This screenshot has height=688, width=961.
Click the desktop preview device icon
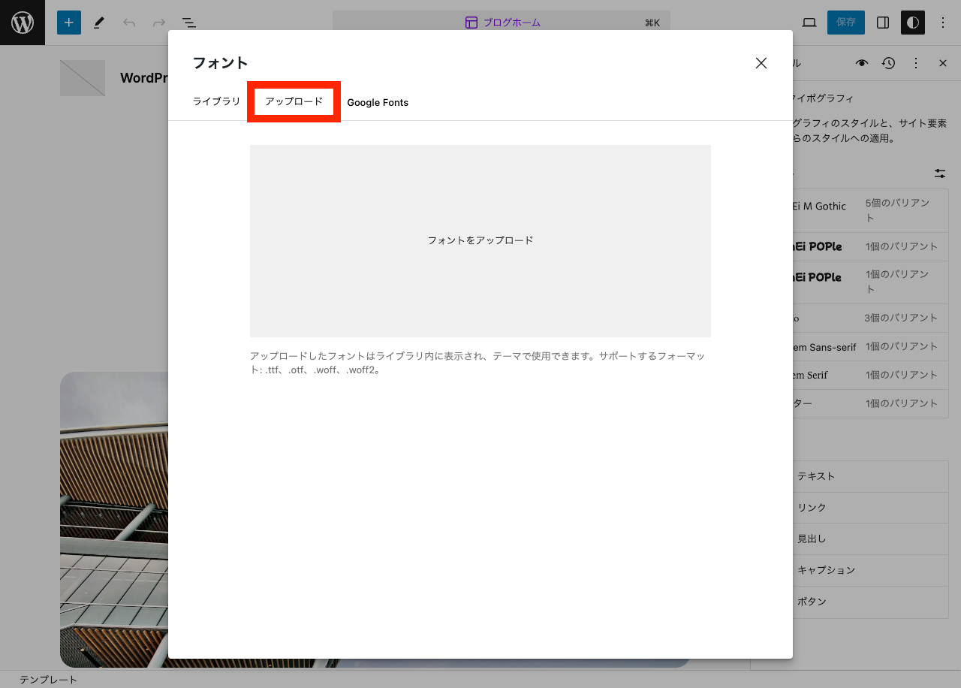809,23
